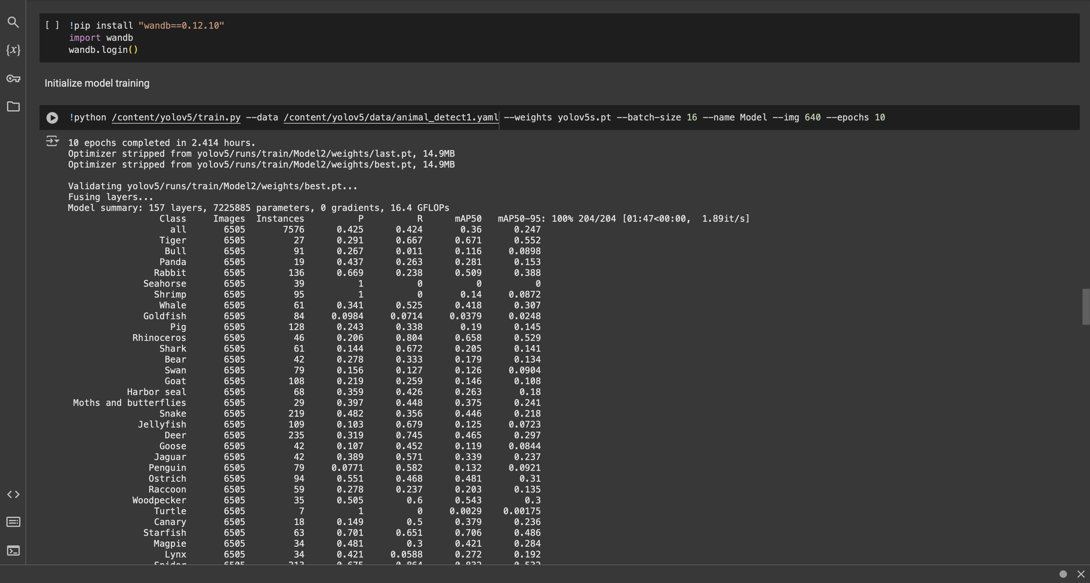1090x583 pixels.
Task: Select the 'Initialize model training' text cell
Action: click(97, 83)
